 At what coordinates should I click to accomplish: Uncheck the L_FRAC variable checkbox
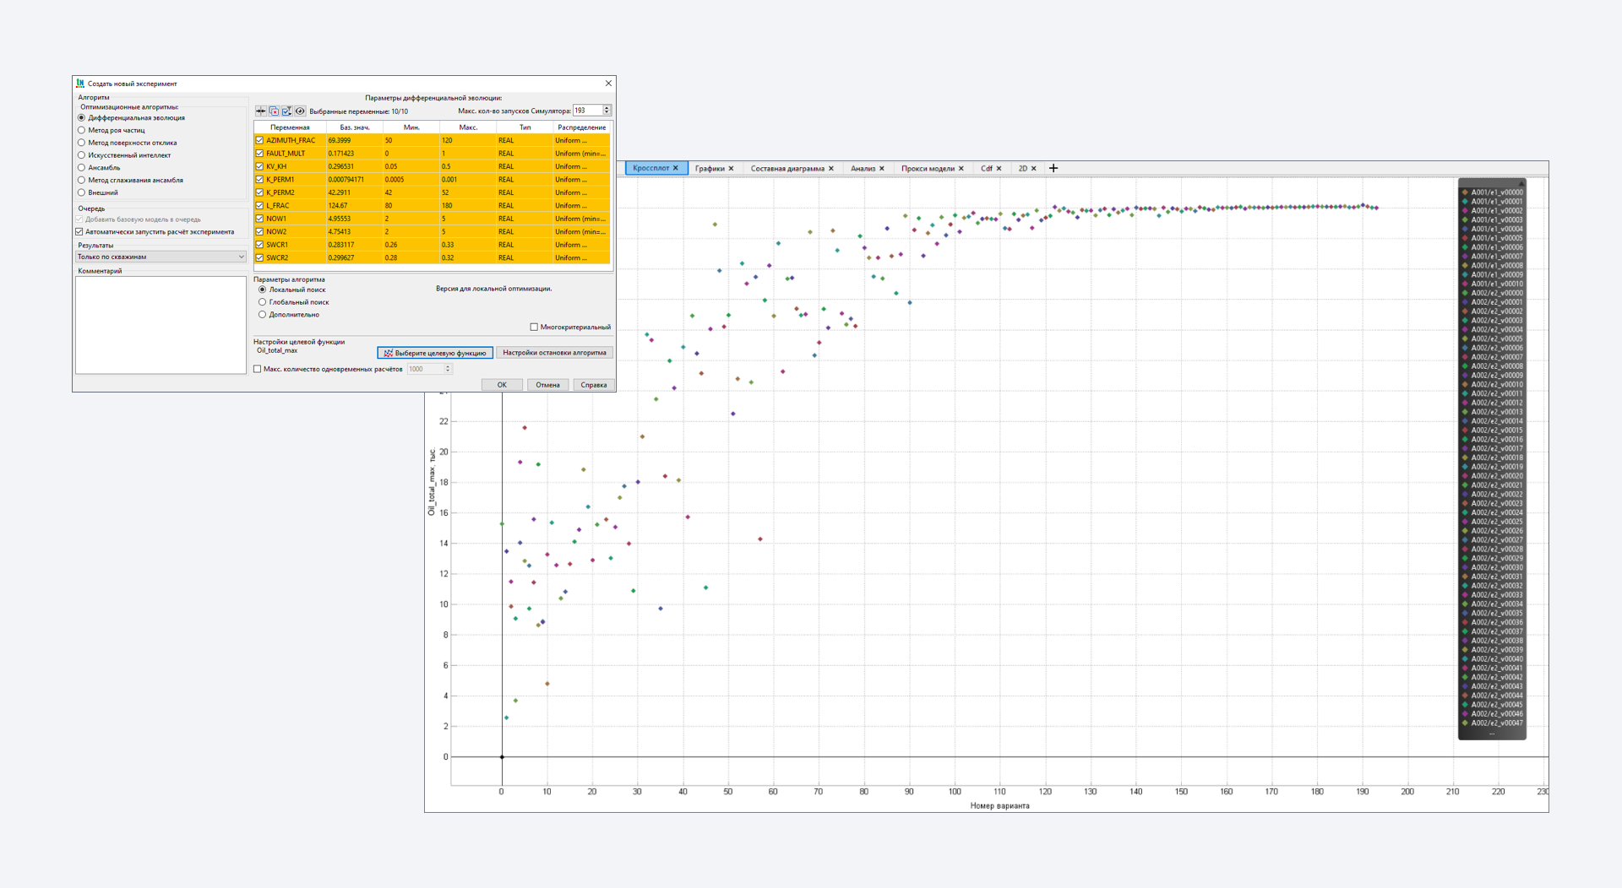pyautogui.click(x=259, y=205)
